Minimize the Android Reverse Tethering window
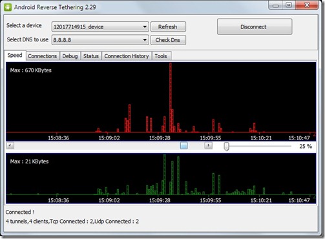Screen dimensions: 325x239 [276, 5]
